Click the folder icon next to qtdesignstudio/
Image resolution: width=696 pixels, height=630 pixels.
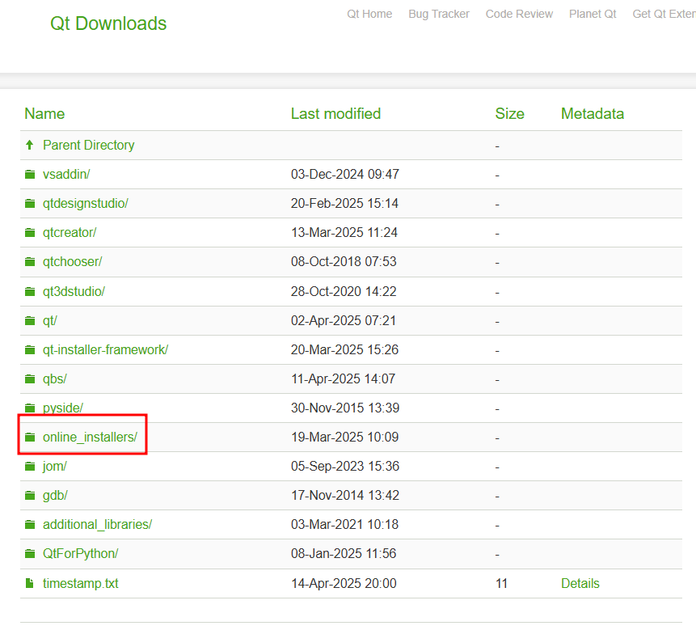pyautogui.click(x=30, y=204)
